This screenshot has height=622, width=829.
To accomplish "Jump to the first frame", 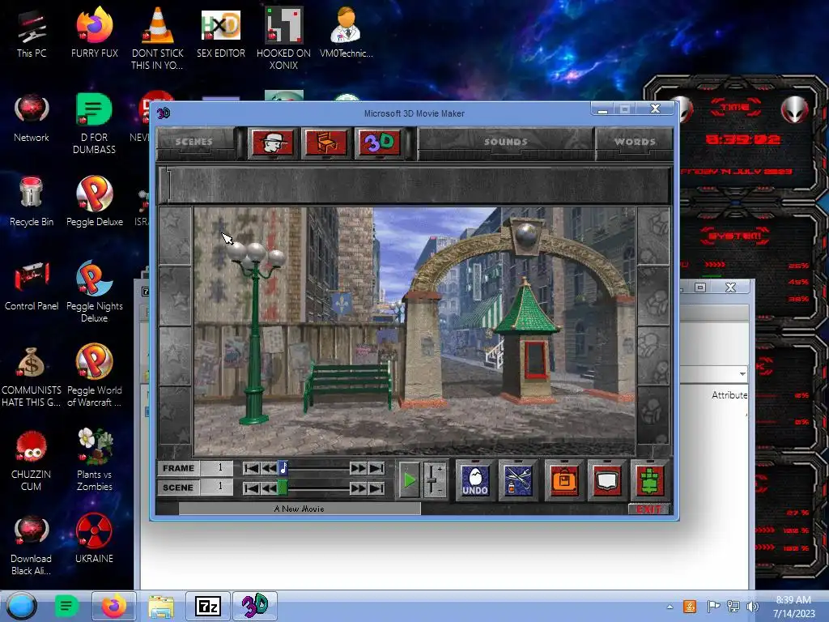I will pos(252,468).
